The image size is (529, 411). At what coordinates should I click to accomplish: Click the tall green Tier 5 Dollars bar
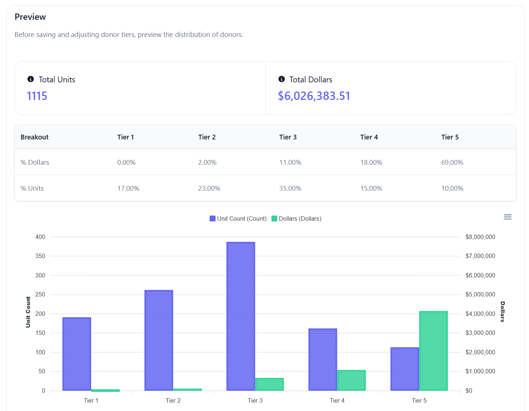click(x=434, y=351)
